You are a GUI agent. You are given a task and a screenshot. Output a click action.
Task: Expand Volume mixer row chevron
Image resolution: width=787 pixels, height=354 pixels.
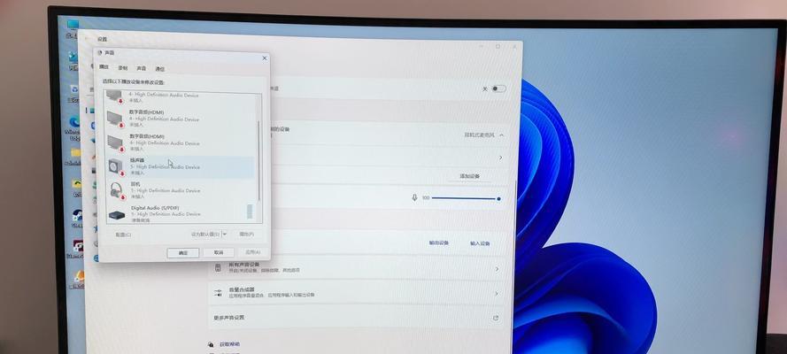coord(497,294)
